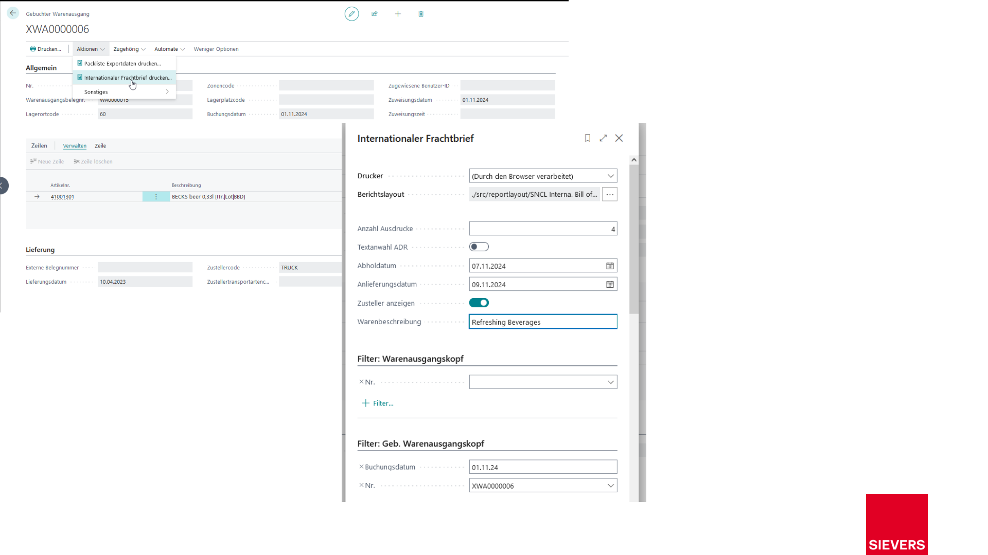Open the Anlieferungsdatum calendar picker
This screenshot has height=555, width=988.
tap(610, 284)
